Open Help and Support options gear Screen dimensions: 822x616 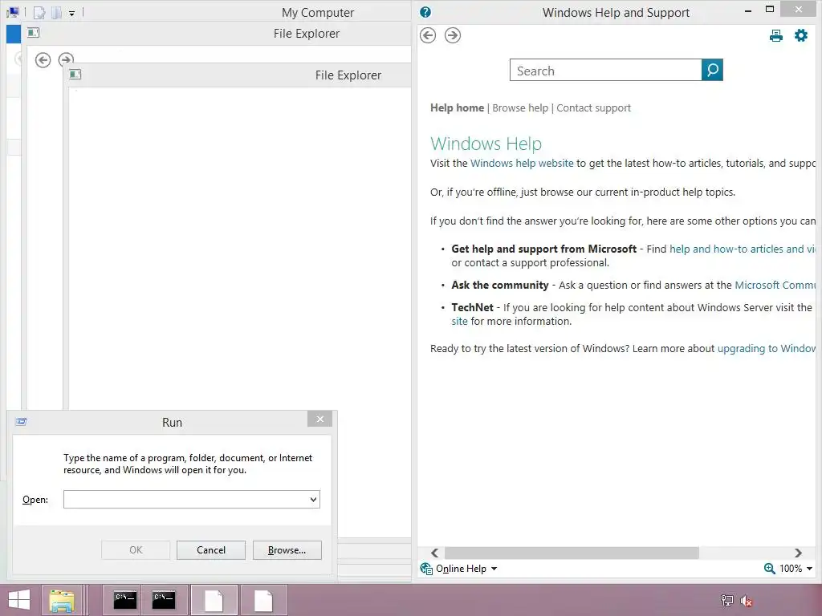tap(801, 35)
